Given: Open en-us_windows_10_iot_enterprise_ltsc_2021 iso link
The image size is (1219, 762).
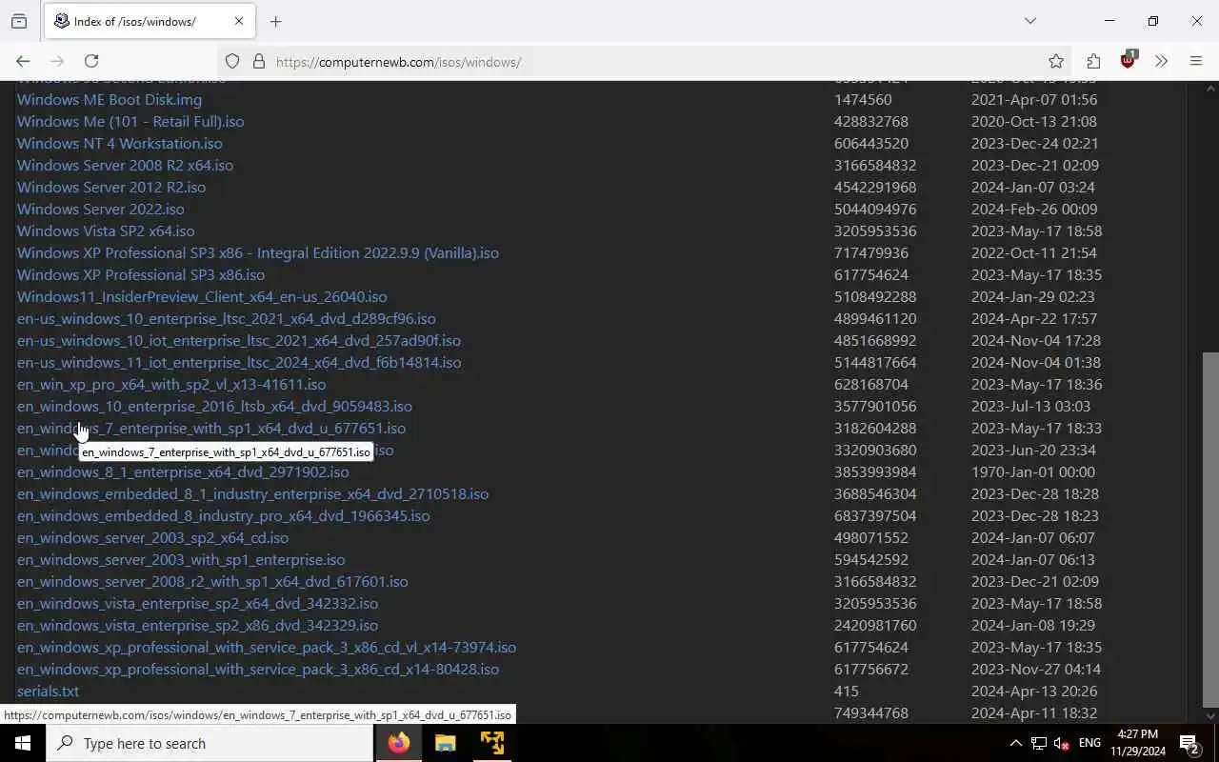Looking at the screenshot, I should click(x=239, y=340).
